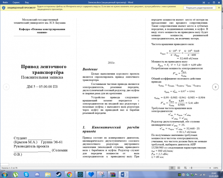Screen dimensions: 223x178
Task: Open the Вид menu
Action: click(x=27, y=2)
